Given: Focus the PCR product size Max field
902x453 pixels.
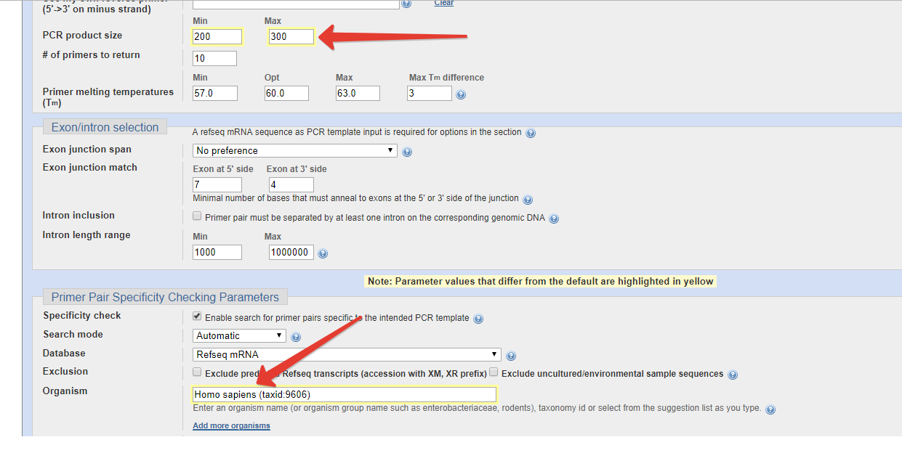Looking at the screenshot, I should coord(291,36).
